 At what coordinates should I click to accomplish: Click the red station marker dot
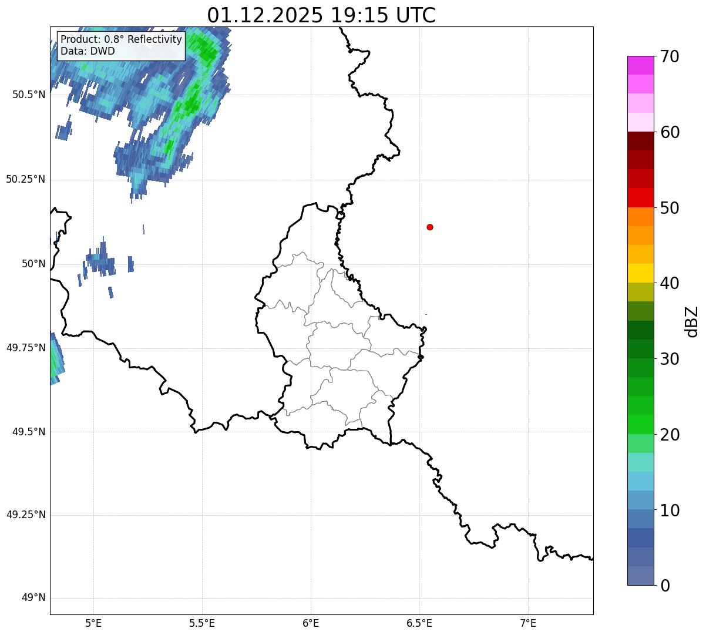pos(430,227)
